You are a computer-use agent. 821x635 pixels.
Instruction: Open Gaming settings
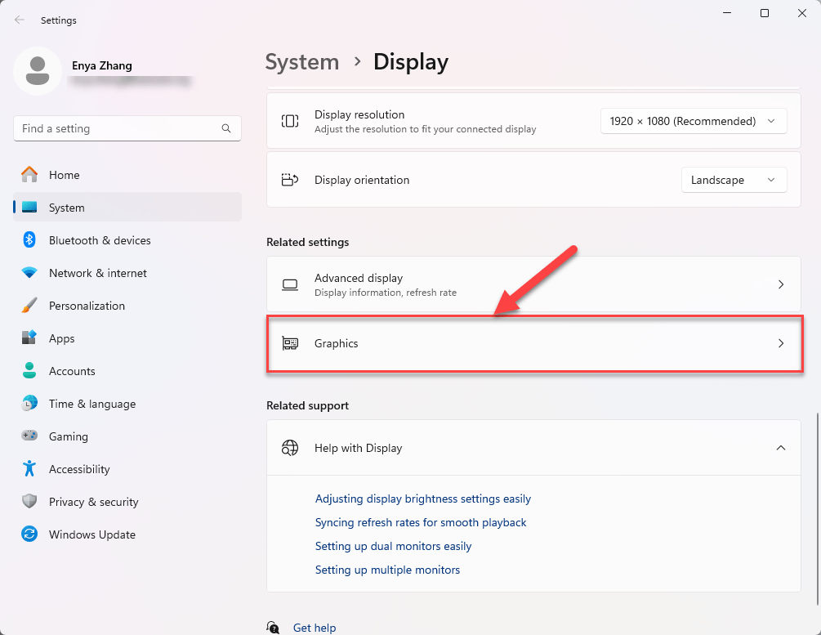[x=127, y=436]
